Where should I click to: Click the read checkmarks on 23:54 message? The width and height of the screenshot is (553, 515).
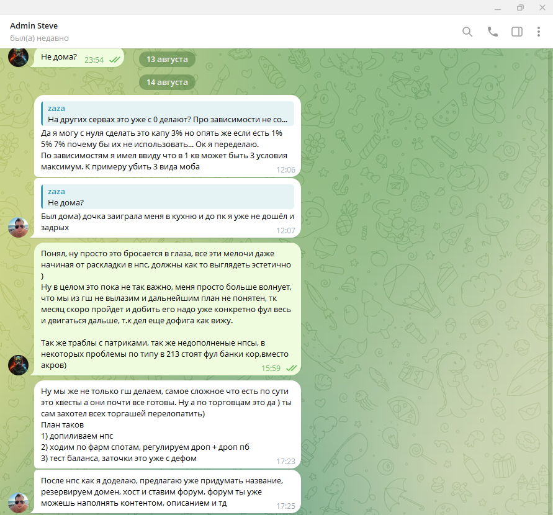click(115, 60)
